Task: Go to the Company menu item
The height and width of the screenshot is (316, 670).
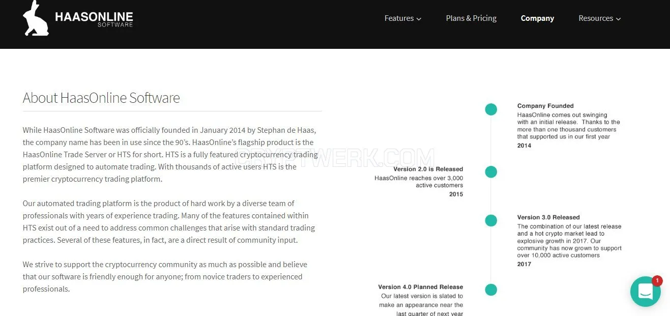Action: (x=537, y=18)
